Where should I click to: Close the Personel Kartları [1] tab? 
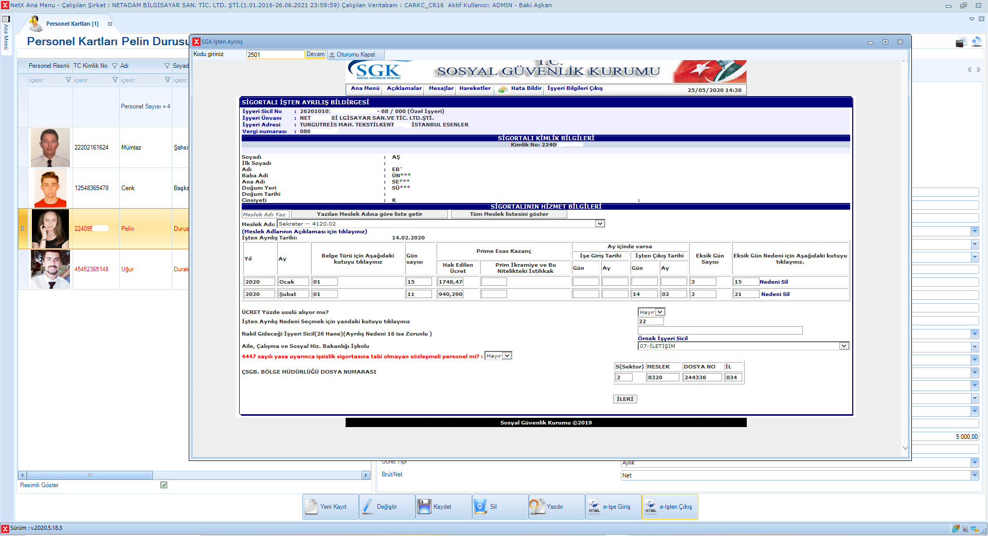coord(110,24)
